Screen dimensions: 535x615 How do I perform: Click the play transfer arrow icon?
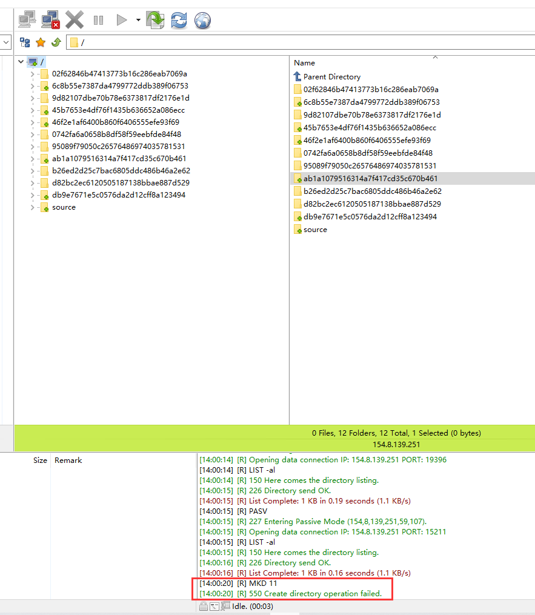[122, 21]
